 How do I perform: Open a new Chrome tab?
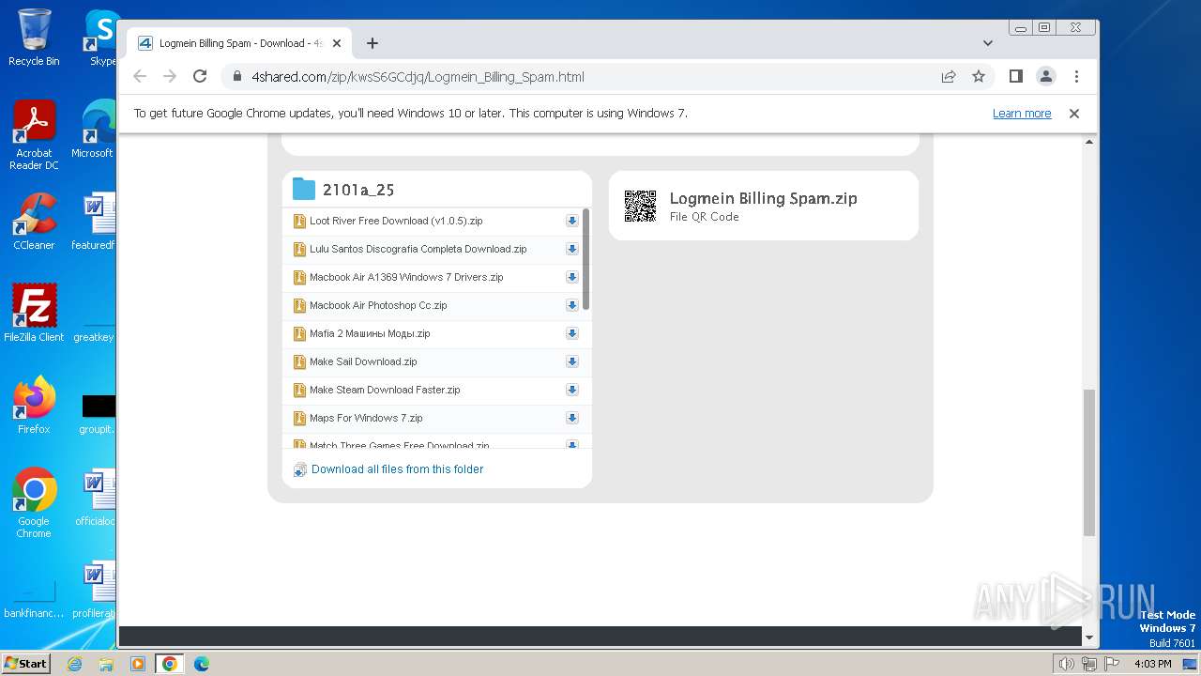(x=372, y=43)
